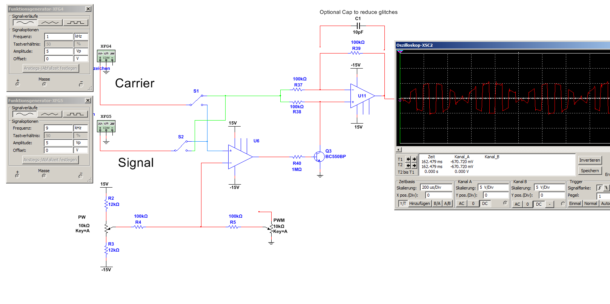Choose triangle waveform in Funktionsgenerator-XFG5
The width and height of the screenshot is (610, 304).
click(x=49, y=114)
